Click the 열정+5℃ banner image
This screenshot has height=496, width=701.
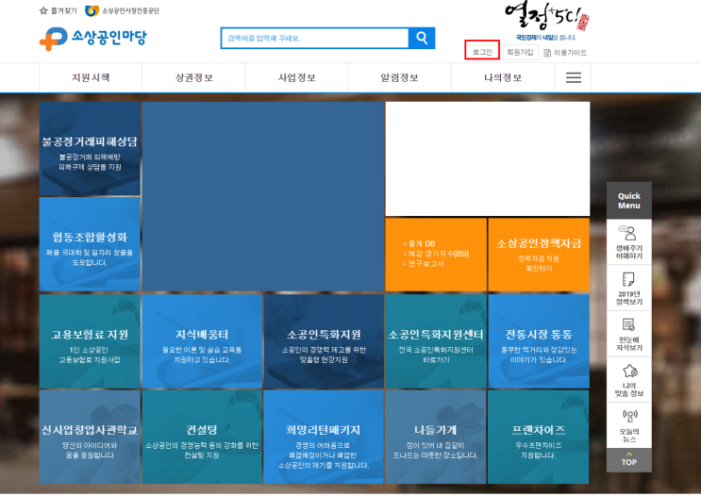tap(547, 22)
